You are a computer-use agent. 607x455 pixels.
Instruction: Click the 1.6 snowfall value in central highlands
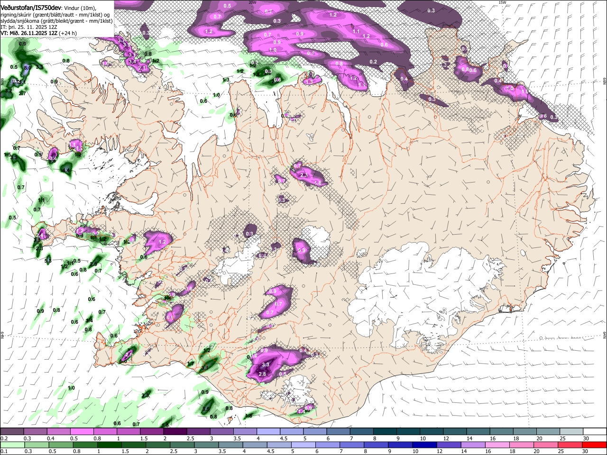[x=318, y=183]
